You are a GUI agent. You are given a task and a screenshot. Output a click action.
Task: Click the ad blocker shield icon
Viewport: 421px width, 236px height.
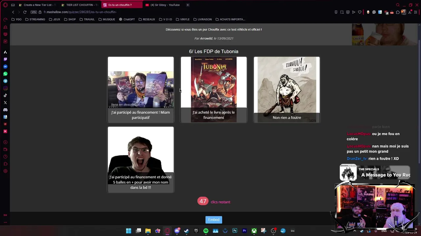pyautogui.click(x=348, y=12)
